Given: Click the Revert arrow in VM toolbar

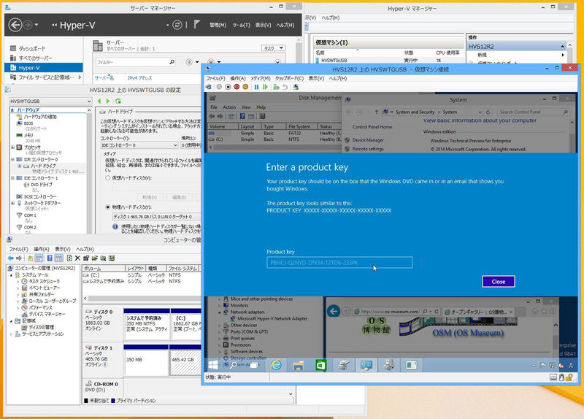Looking at the screenshot, I should point(285,87).
